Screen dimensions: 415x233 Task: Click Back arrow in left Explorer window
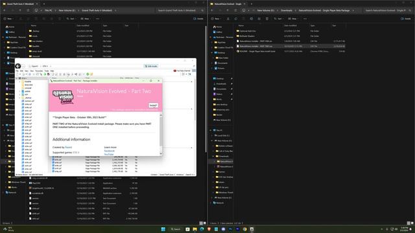[x=5, y=10]
